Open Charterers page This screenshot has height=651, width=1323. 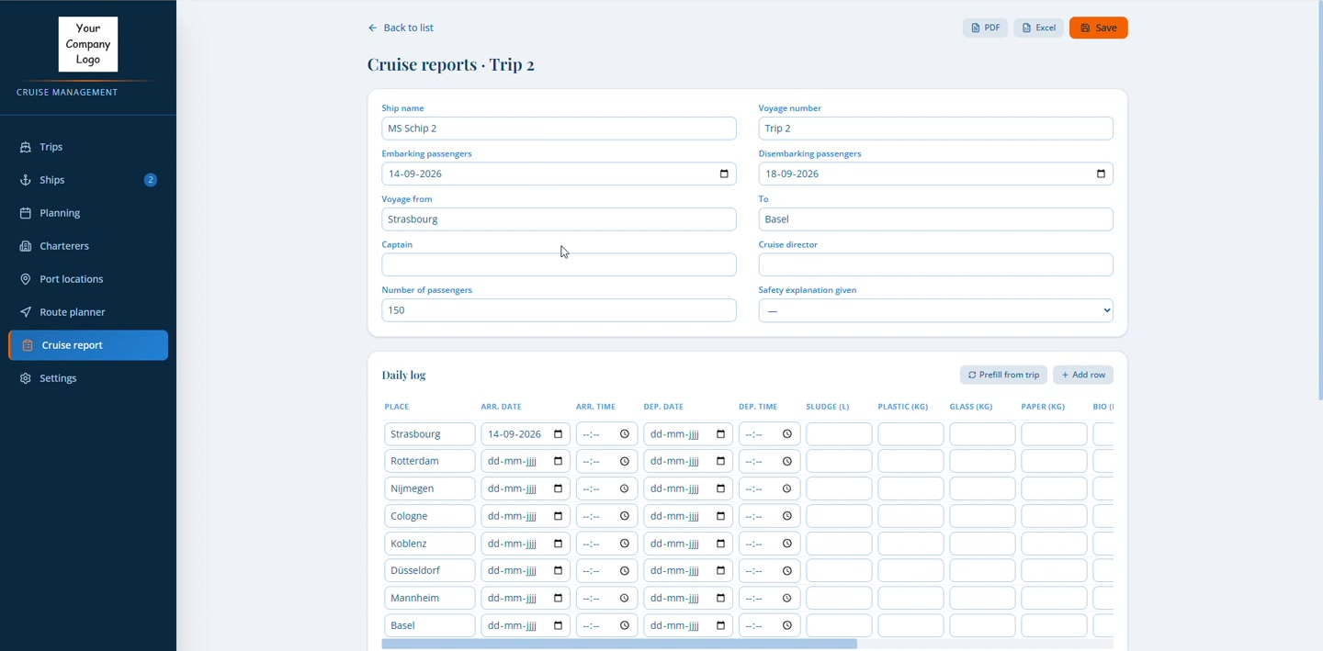(x=88, y=246)
